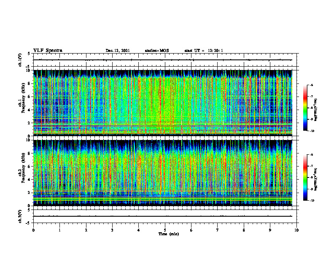334x258 pixels.
Task: Click time axis tick label "6"
Action: [191, 230]
